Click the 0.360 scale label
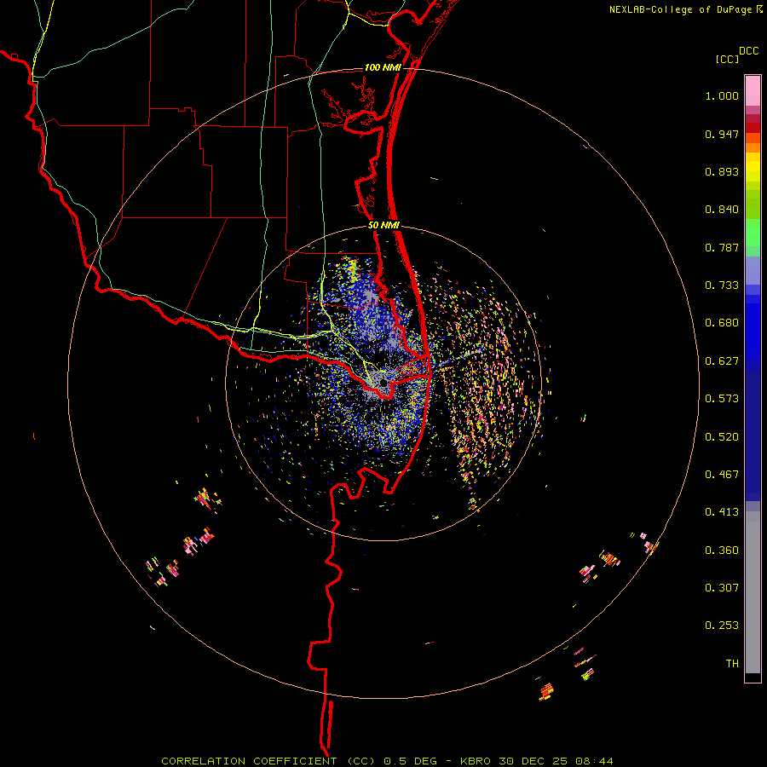 point(722,551)
